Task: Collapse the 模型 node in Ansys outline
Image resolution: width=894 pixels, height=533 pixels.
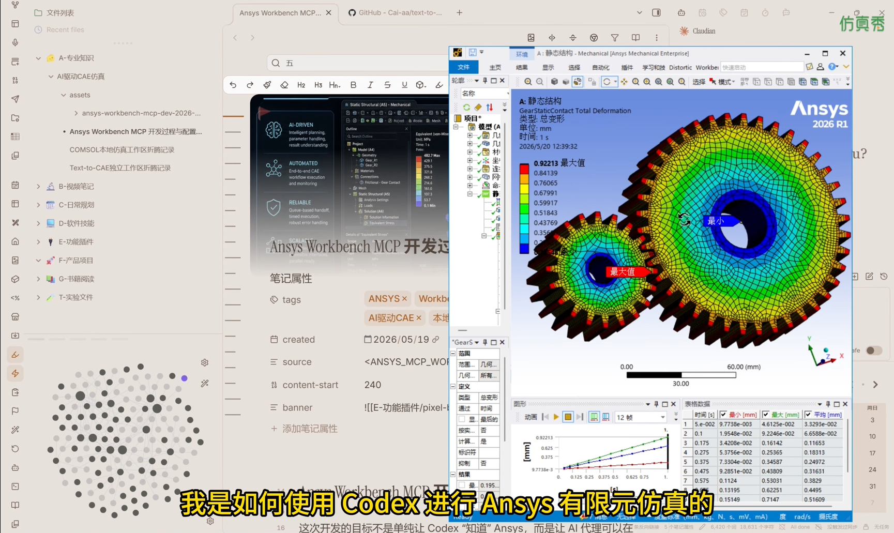Action: point(456,127)
